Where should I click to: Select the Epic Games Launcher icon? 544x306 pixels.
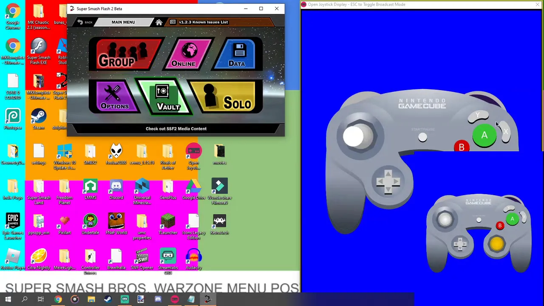tap(13, 227)
